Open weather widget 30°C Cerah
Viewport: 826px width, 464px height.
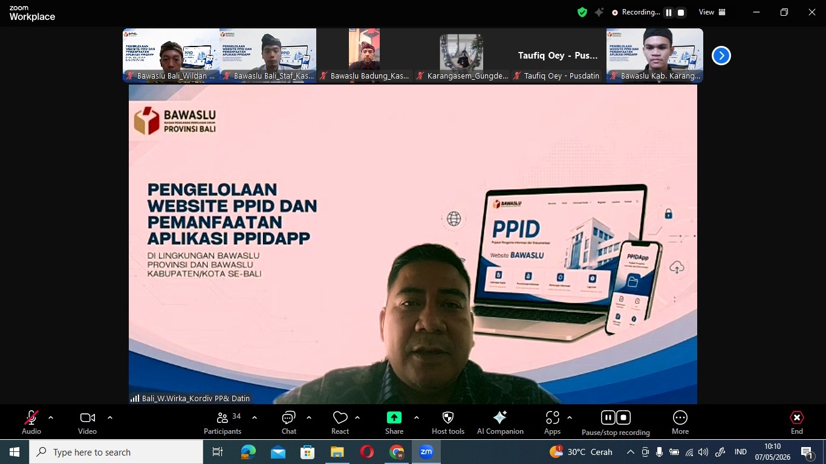[x=581, y=452]
